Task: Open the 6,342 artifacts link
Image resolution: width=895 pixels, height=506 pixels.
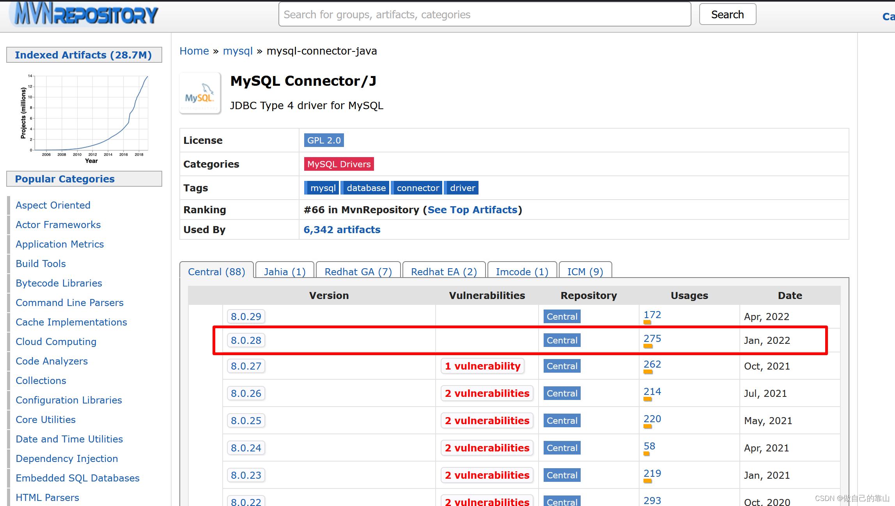Action: click(x=342, y=230)
